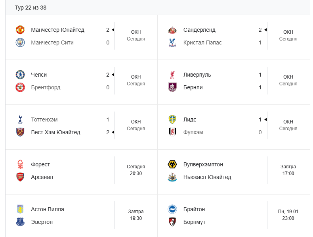Click the Manchester City club crest
The height and width of the screenshot is (237, 313).
click(x=20, y=42)
